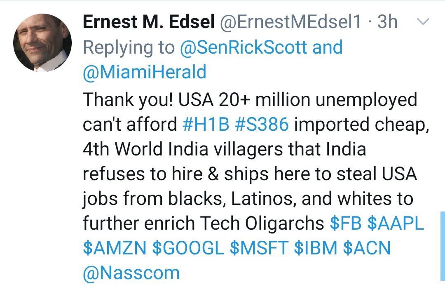Expand the tweet options chevron
Image resolution: width=445 pixels, height=294 pixels.
point(424,21)
